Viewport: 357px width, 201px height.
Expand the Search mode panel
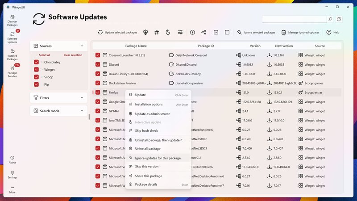pos(82,111)
